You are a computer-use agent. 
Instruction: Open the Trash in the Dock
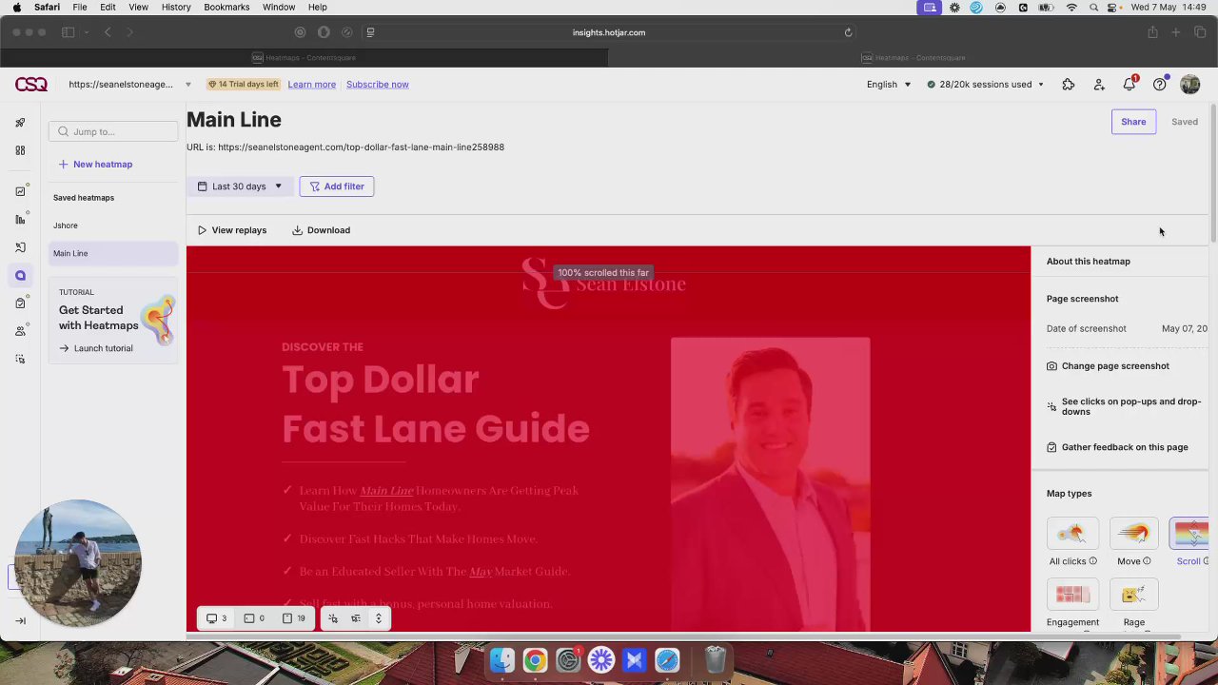pos(716,659)
